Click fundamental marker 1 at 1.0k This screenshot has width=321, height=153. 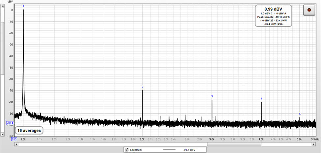[x=23, y=6]
